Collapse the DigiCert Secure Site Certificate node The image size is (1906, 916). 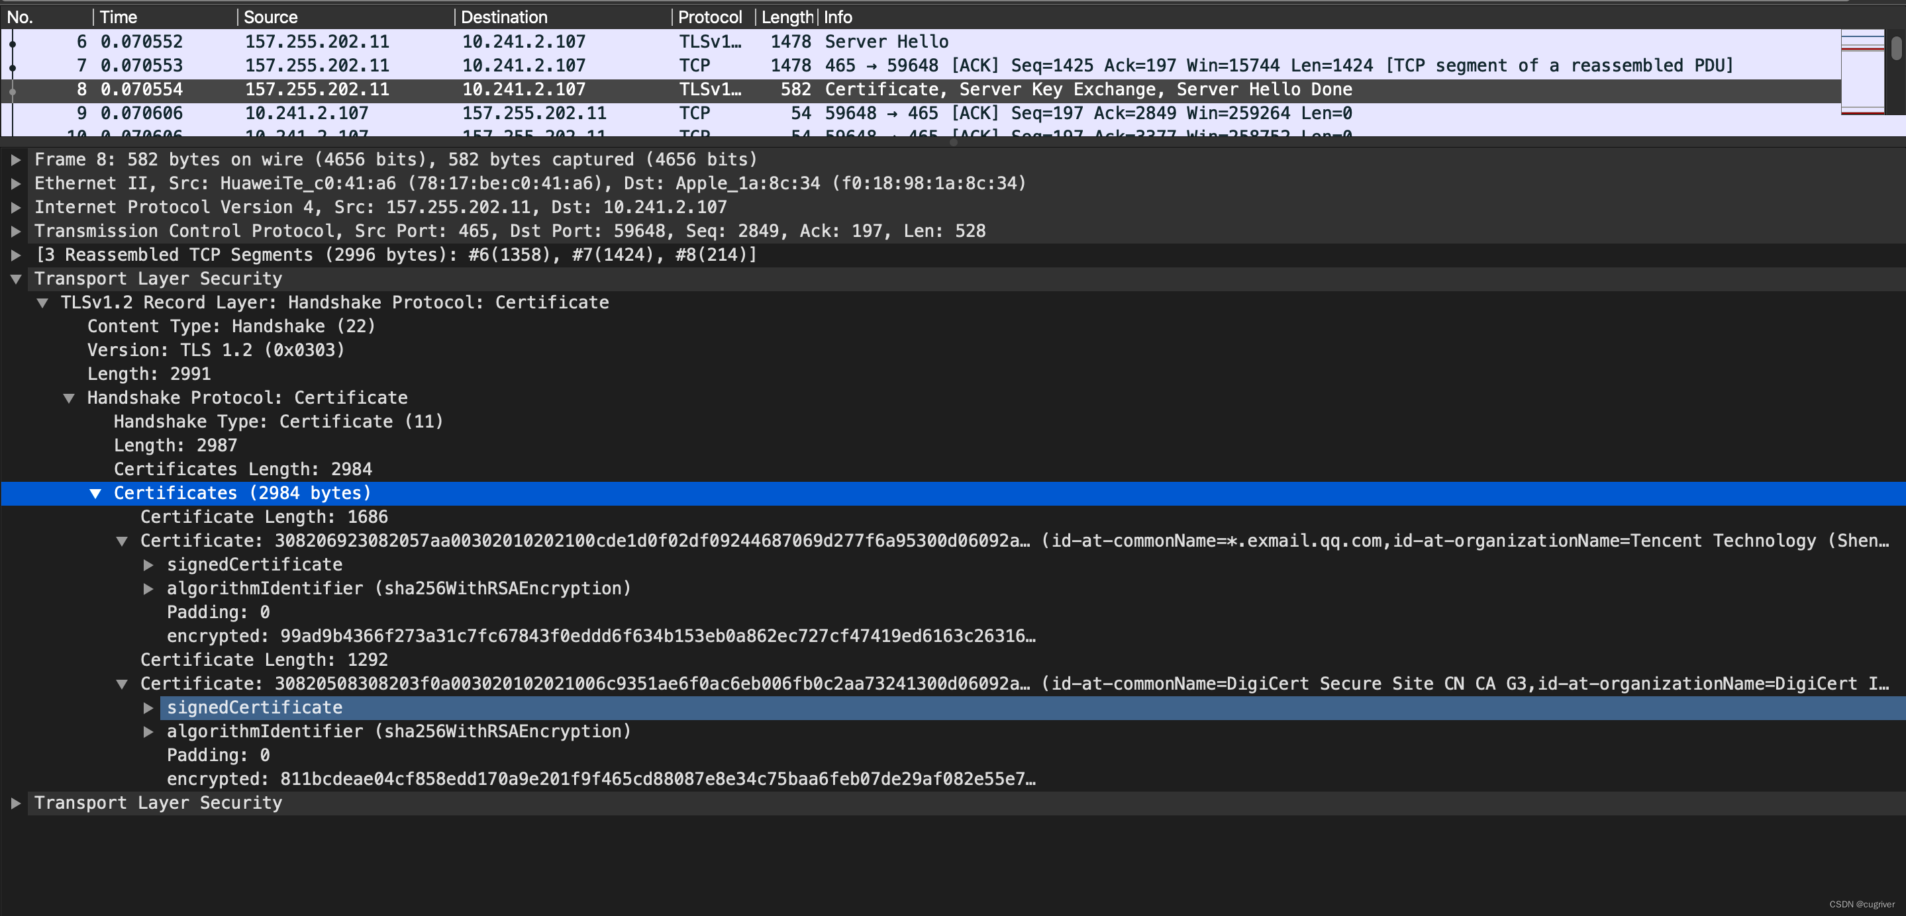click(x=122, y=684)
